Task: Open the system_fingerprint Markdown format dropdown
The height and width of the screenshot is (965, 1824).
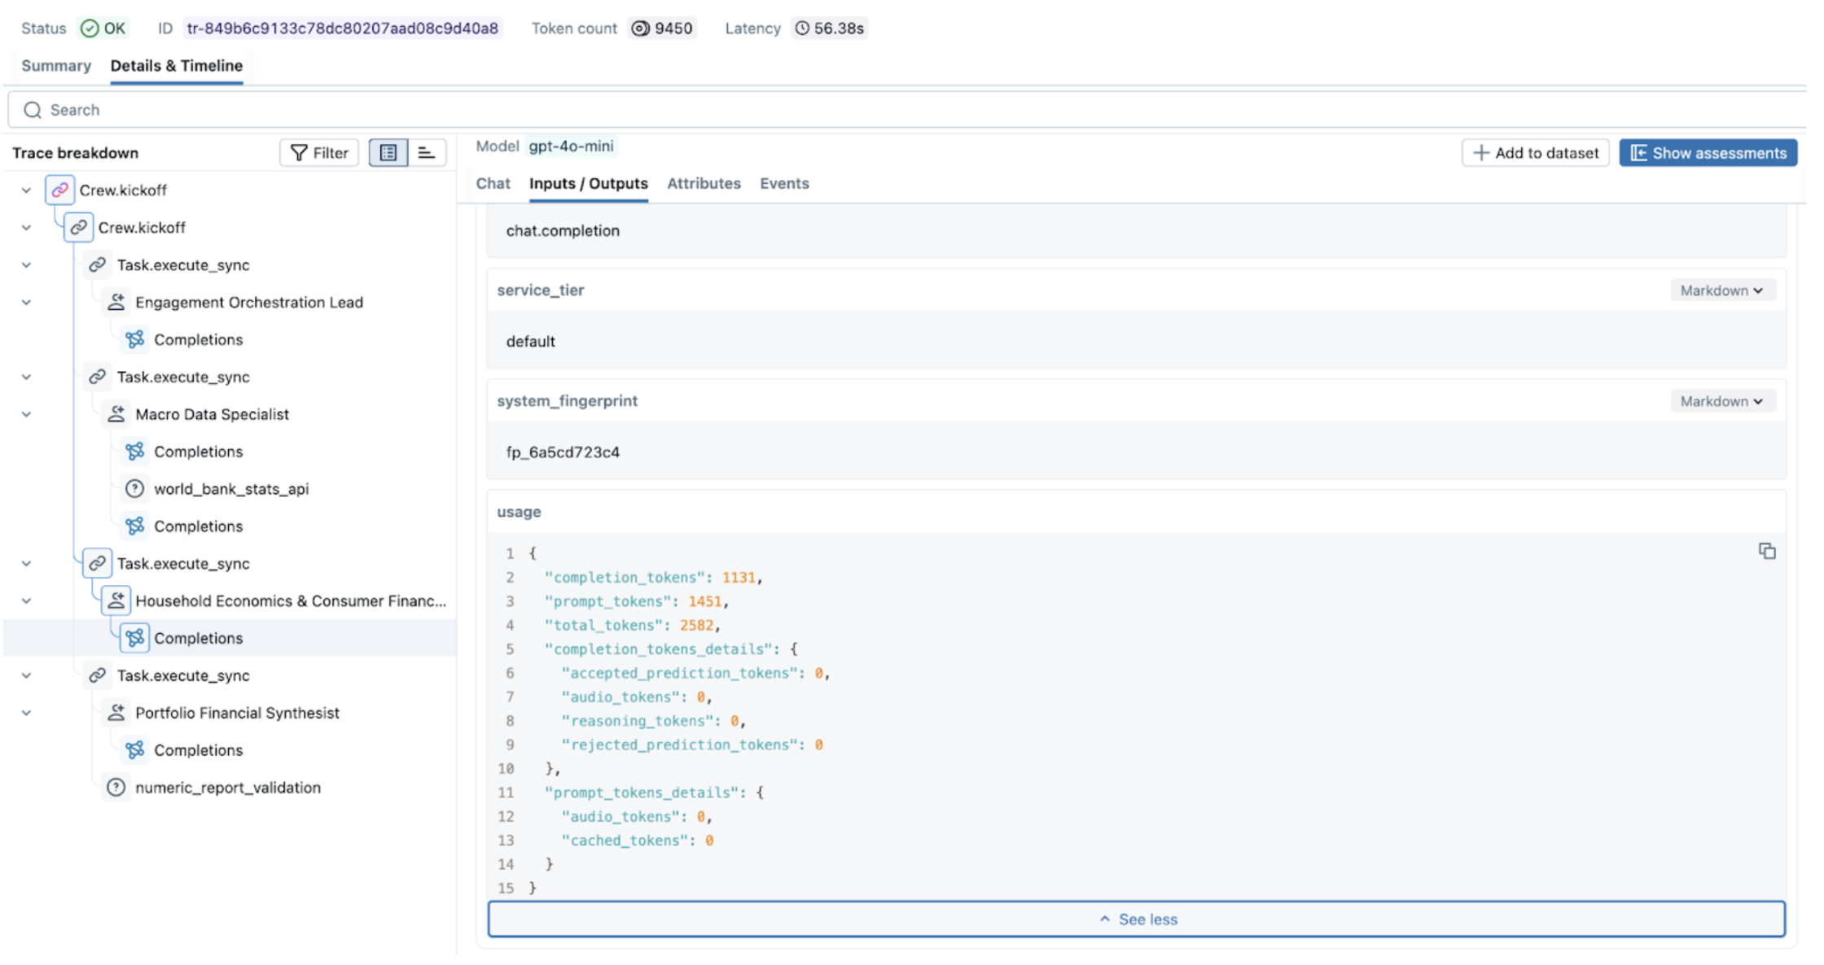Action: tap(1722, 401)
